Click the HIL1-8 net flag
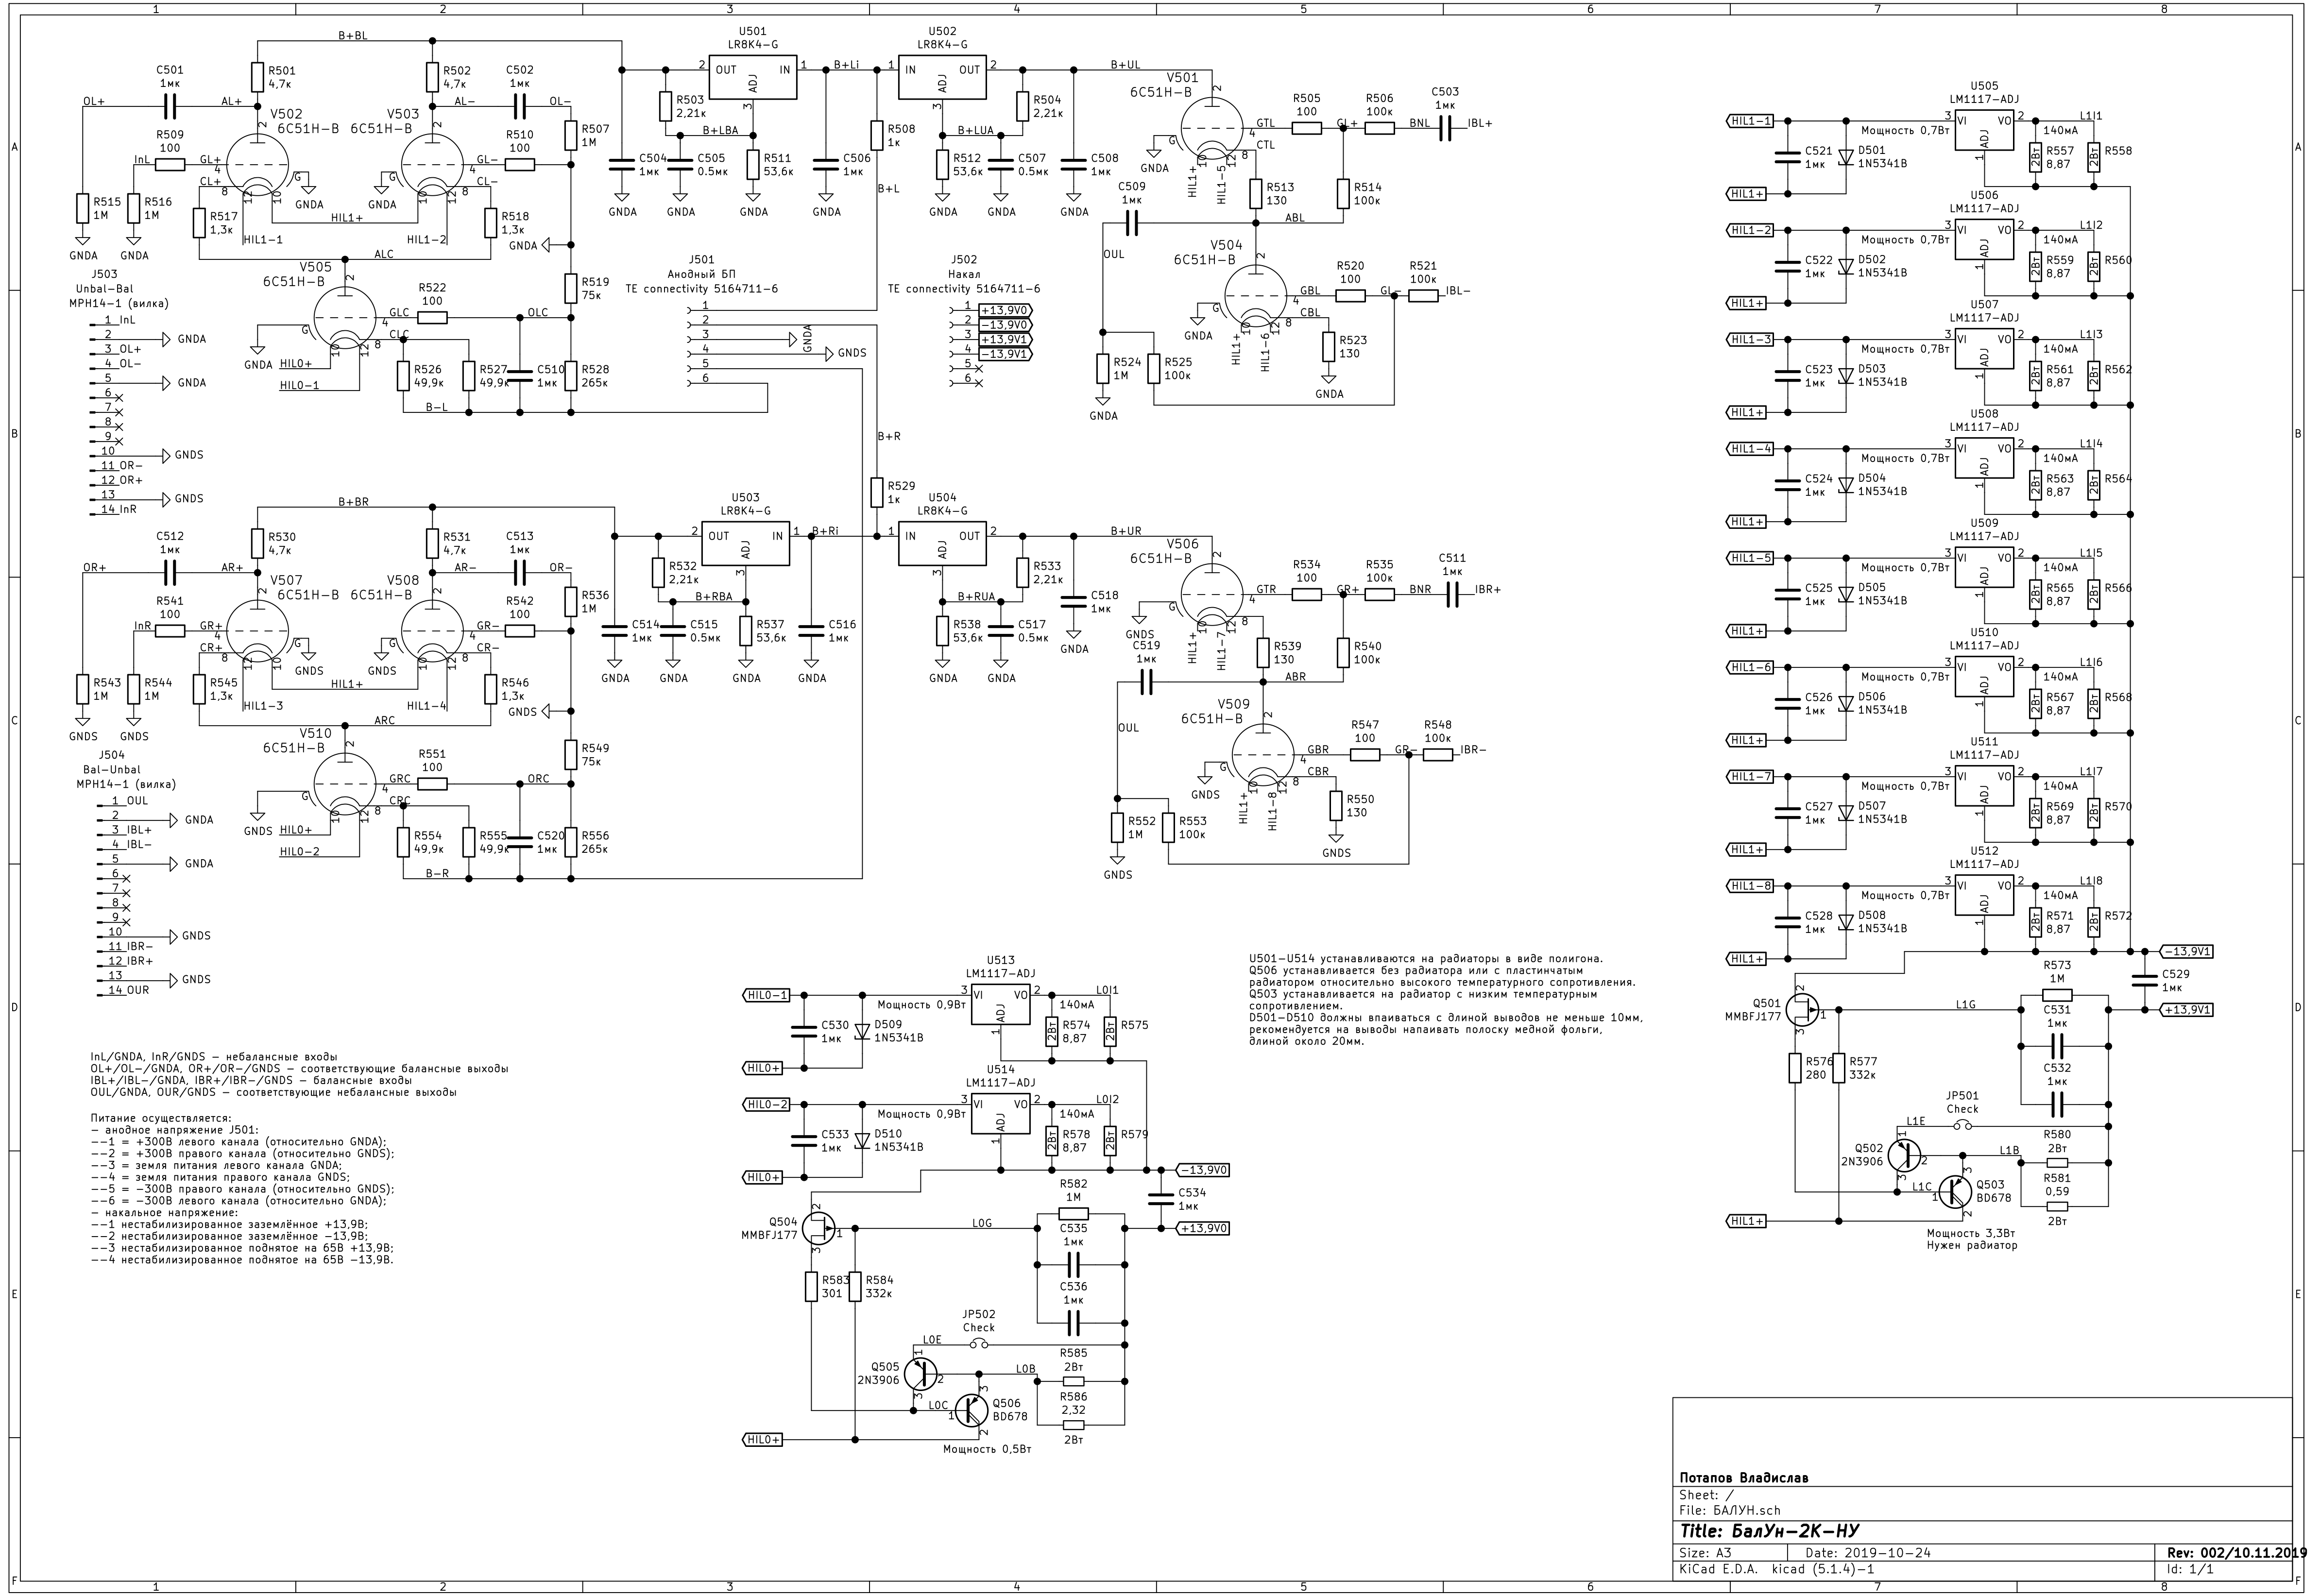The height and width of the screenshot is (1596, 2320). pyautogui.click(x=1750, y=886)
